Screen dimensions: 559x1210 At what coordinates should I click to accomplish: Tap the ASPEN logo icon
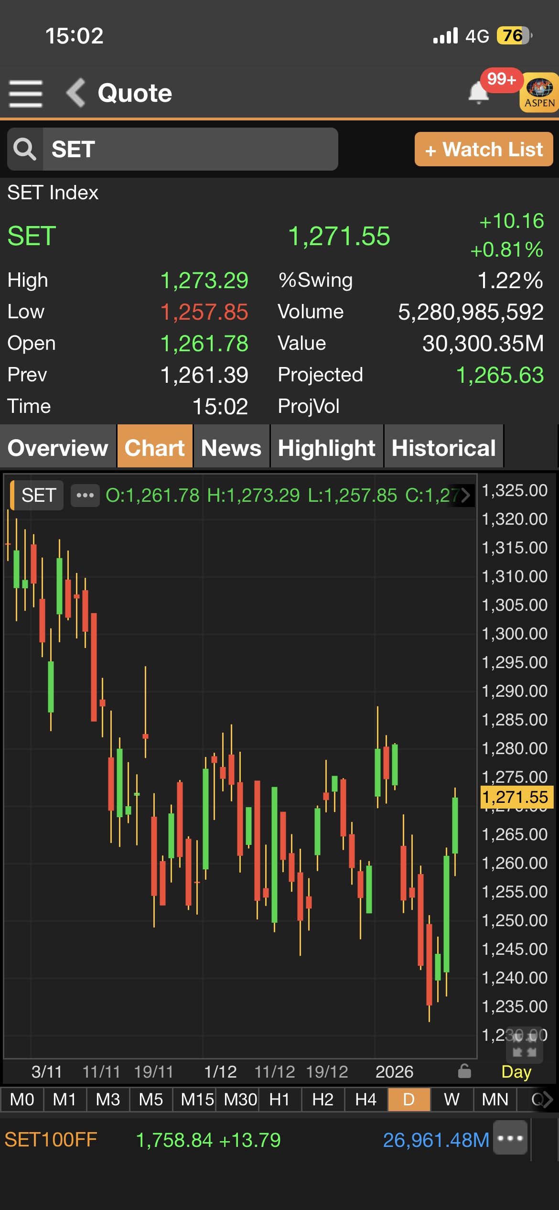tap(539, 93)
